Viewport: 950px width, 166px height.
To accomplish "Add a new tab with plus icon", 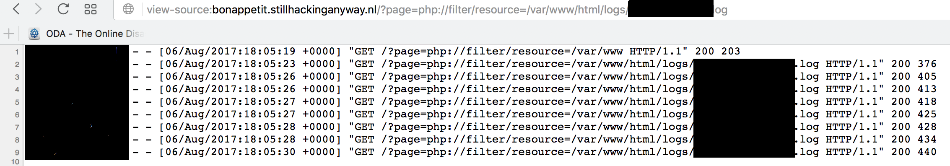I will 8,34.
